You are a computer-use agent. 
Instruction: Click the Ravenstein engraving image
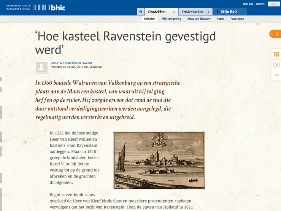(159, 161)
